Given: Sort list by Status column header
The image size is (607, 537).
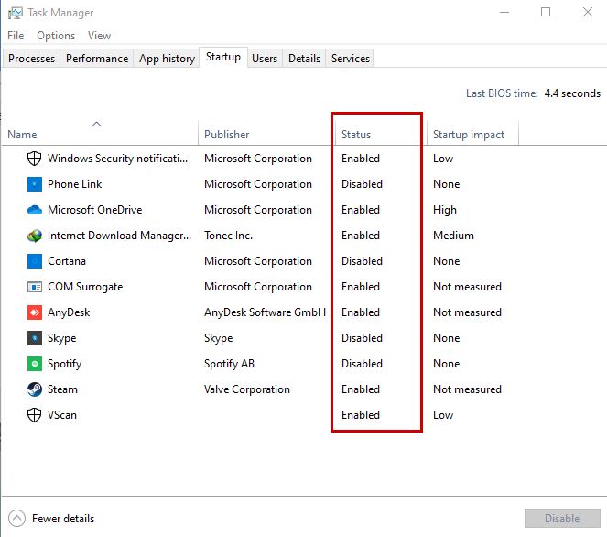Looking at the screenshot, I should click(356, 135).
